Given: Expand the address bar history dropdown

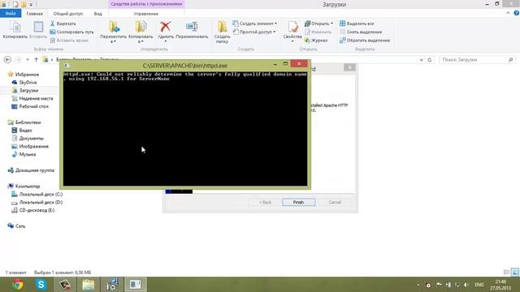Looking at the screenshot, I should click(421, 60).
